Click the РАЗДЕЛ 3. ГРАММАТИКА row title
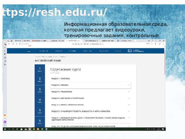The image size is (185, 139). (x=62, y=92)
